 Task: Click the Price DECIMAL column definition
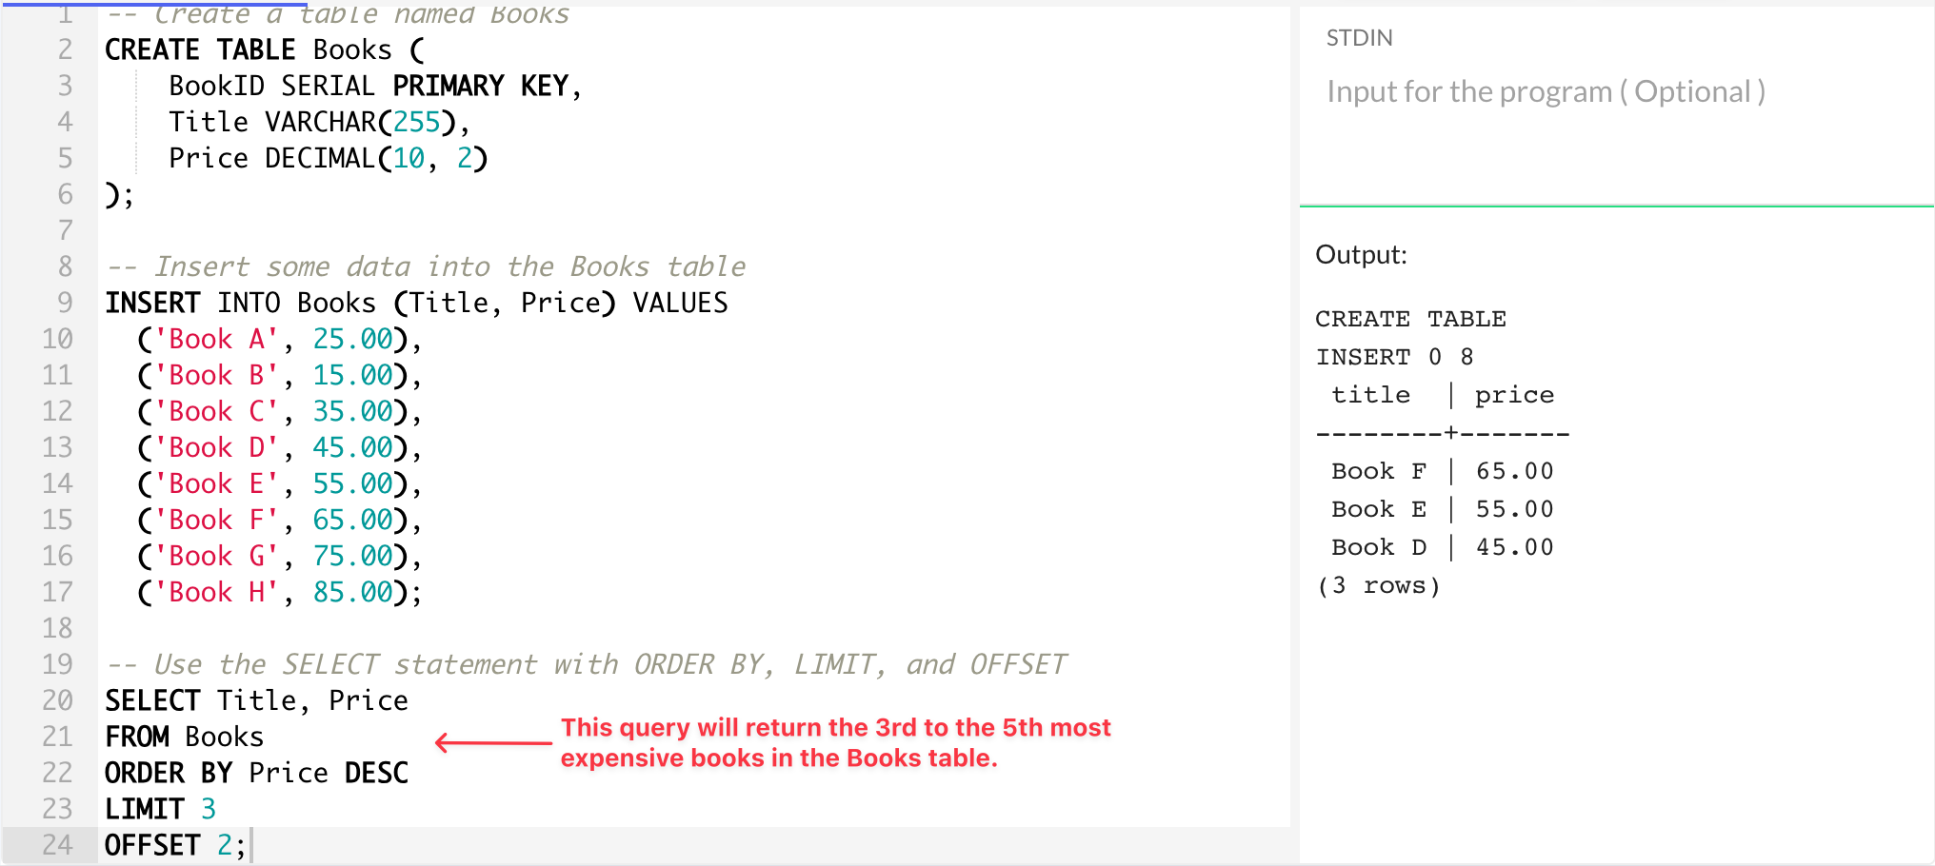[328, 157]
